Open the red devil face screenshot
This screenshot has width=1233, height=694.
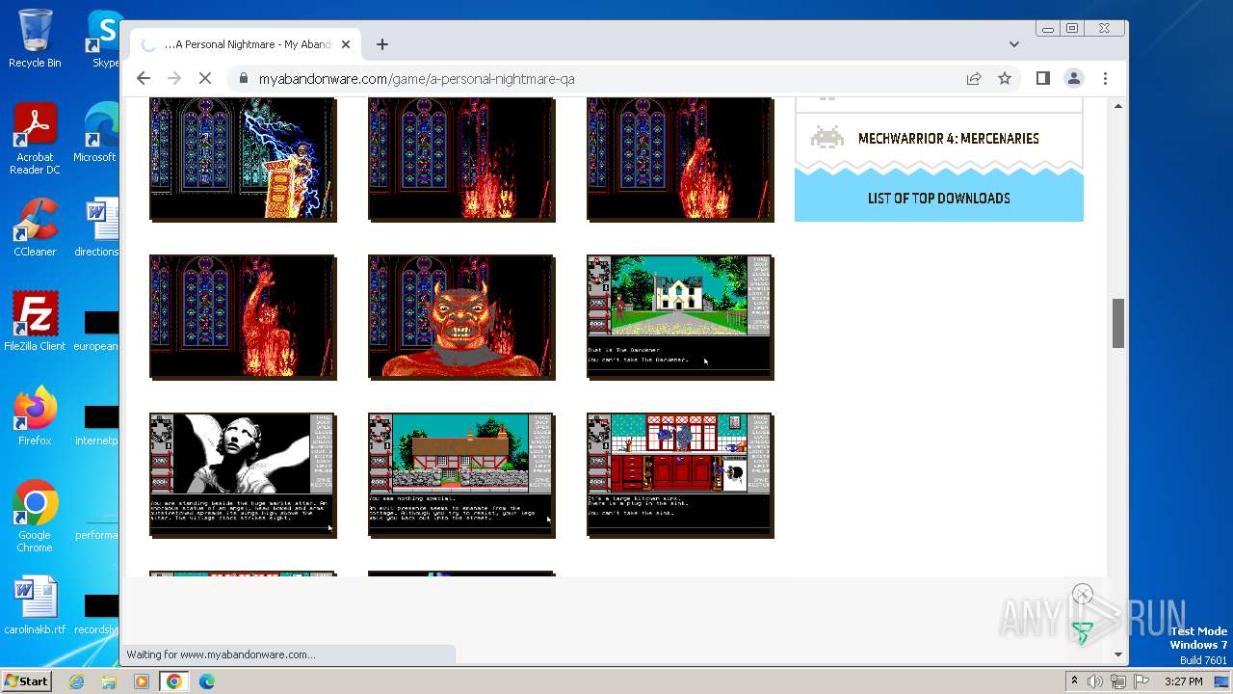tap(461, 317)
